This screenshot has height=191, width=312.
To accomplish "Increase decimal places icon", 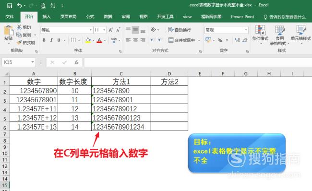I will click(237, 40).
